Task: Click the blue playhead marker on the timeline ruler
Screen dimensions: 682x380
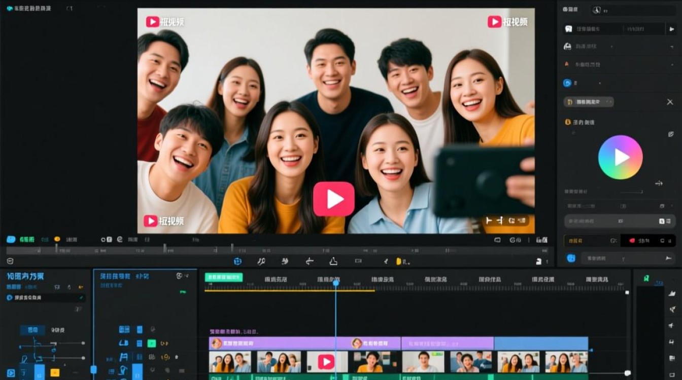Action: pos(335,283)
